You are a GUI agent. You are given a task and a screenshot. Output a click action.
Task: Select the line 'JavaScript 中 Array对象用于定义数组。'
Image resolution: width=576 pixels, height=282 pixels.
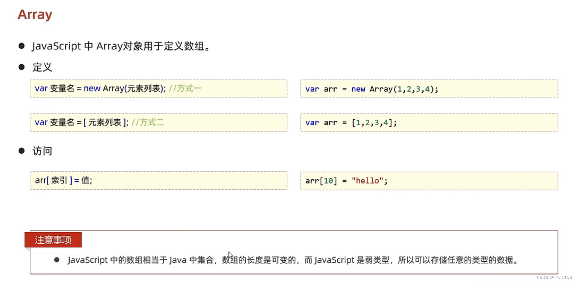point(121,46)
